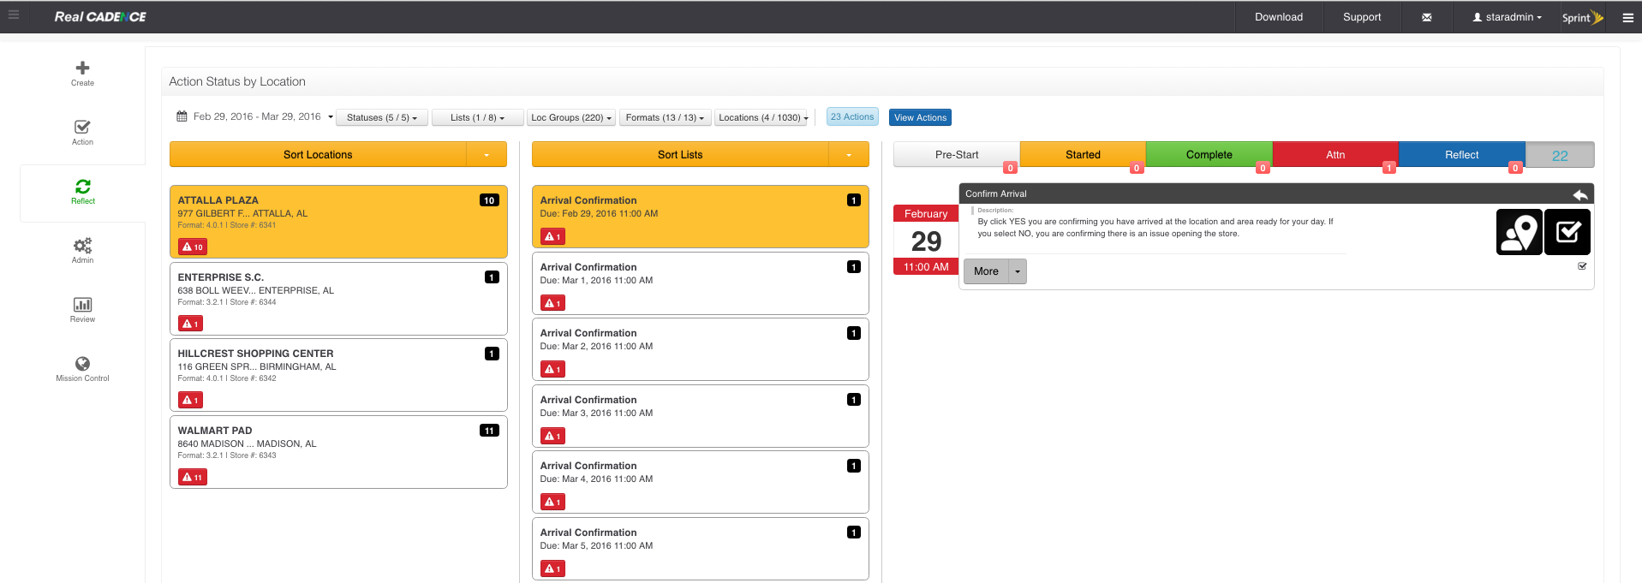Screen dimensions: 1642x583
Task: Toggle the small checkbox below action icons
Action: click(x=1582, y=266)
